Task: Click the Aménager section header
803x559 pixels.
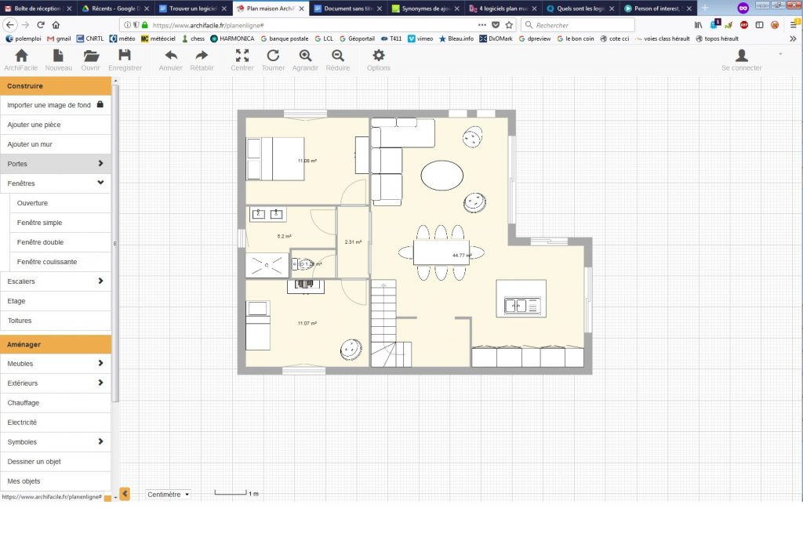Action: pos(56,344)
